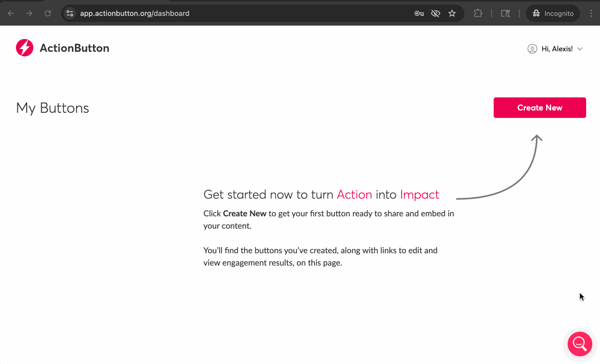Click the user profile avatar icon

[532, 49]
